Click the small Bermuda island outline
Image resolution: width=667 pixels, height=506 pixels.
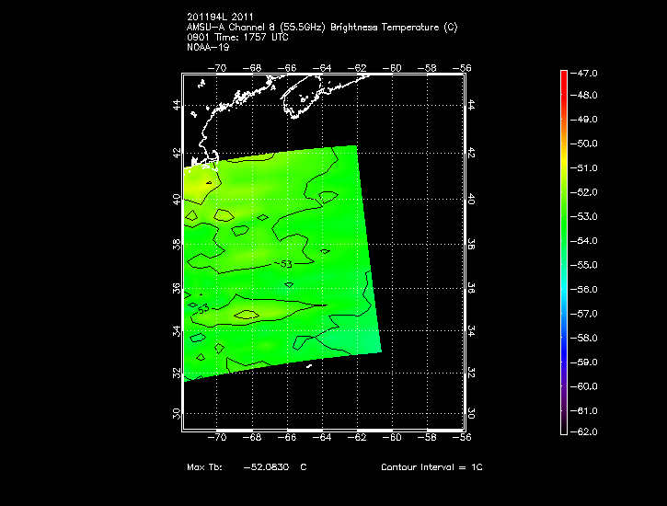309,365
